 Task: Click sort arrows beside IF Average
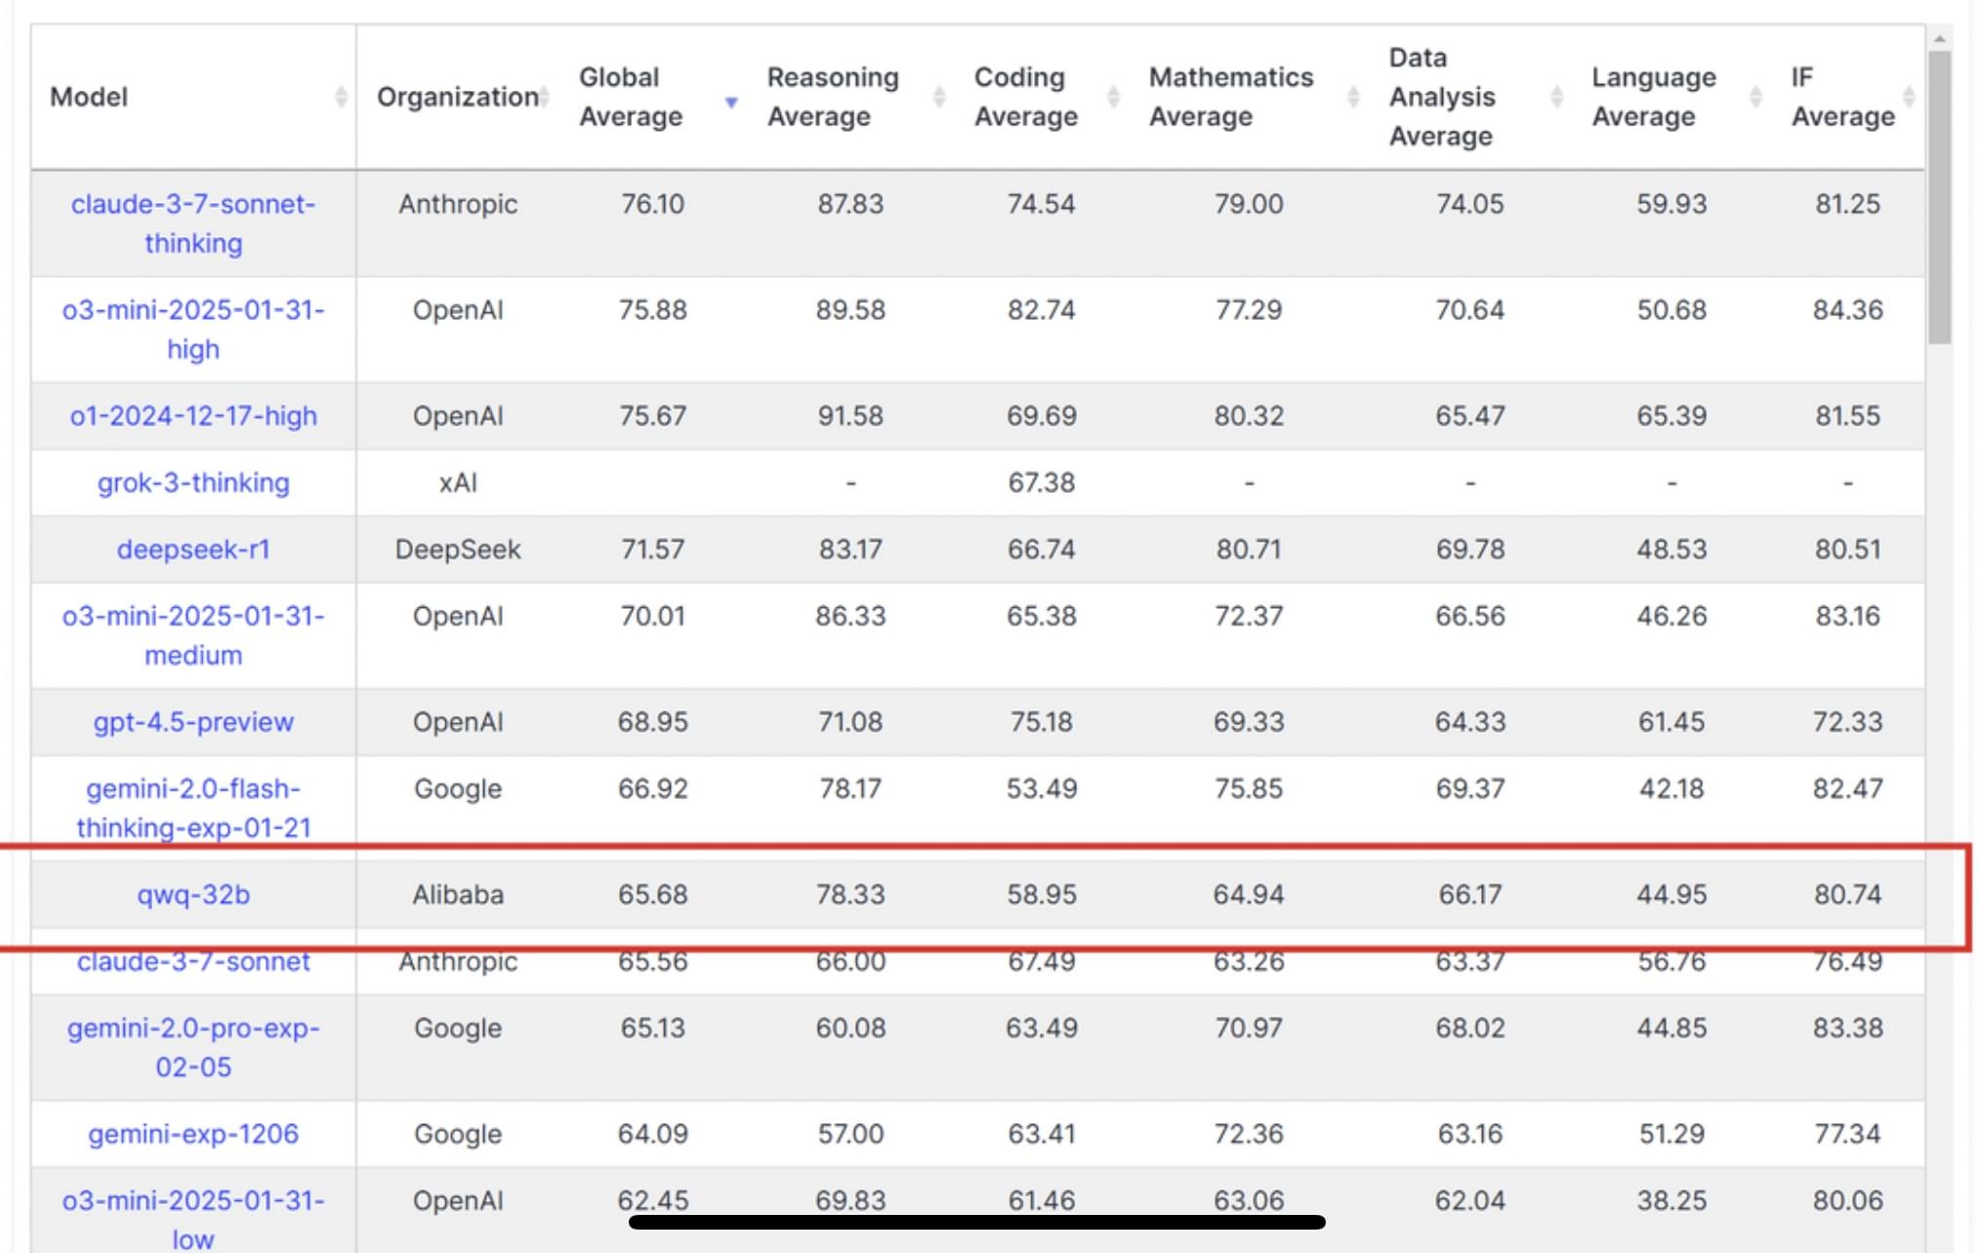[x=1909, y=97]
